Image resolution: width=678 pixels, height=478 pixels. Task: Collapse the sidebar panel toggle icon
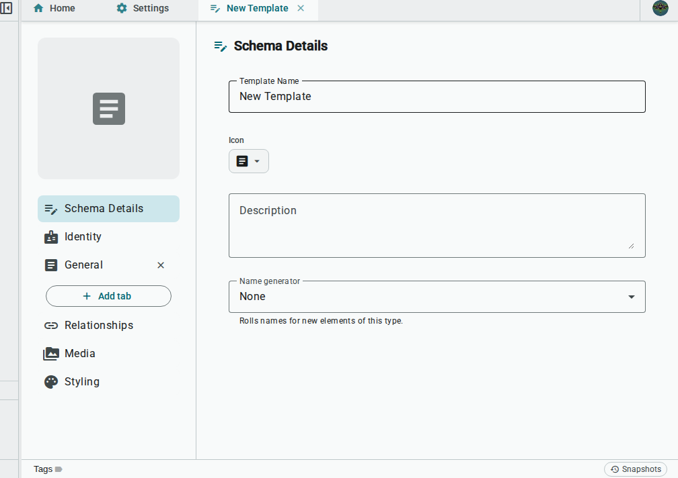coord(6,8)
